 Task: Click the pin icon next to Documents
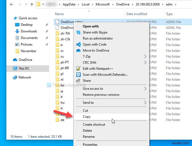tap(47, 38)
